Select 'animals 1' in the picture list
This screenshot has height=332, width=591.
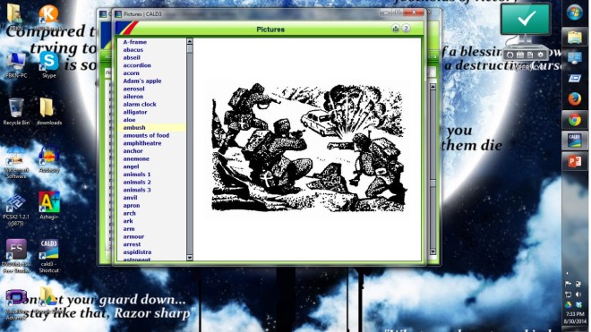pos(137,175)
